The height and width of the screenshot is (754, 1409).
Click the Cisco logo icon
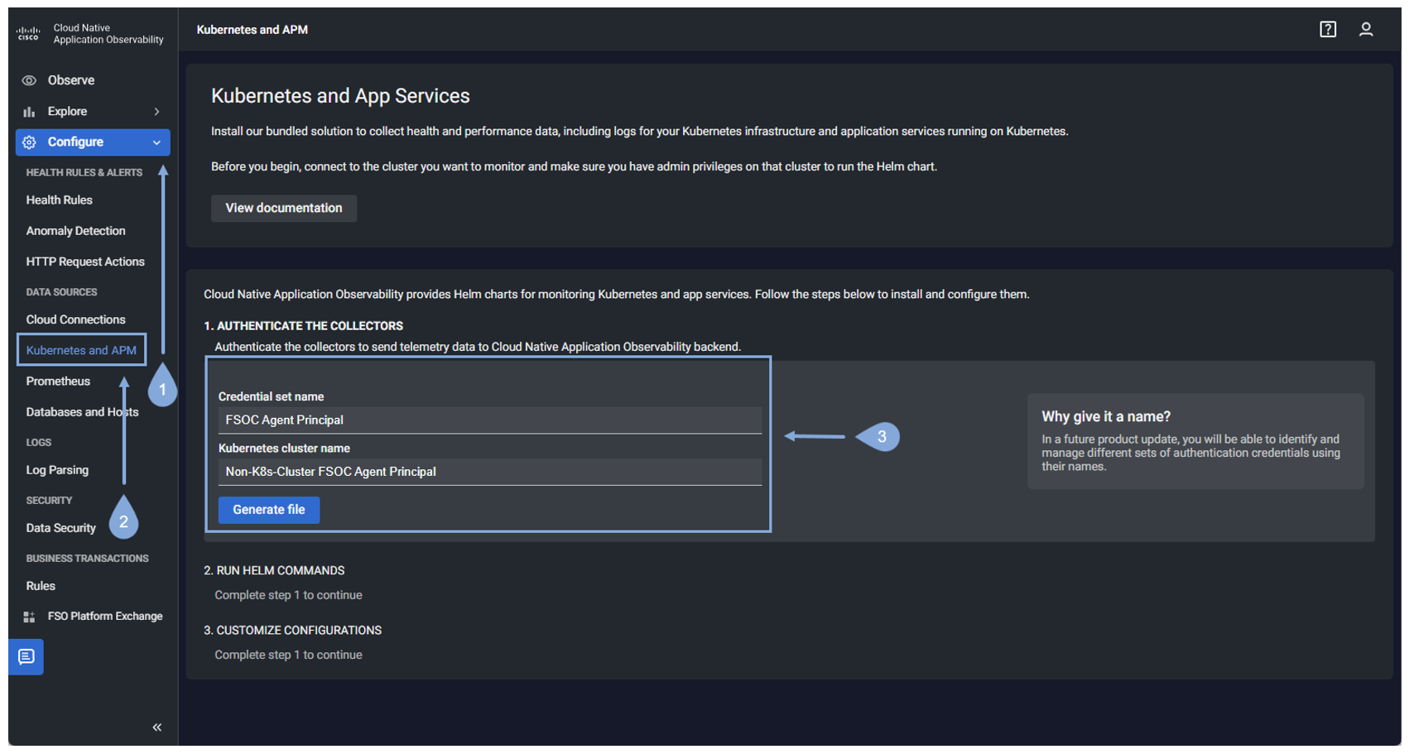coord(28,34)
